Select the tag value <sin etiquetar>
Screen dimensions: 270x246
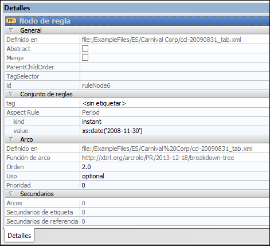point(104,103)
